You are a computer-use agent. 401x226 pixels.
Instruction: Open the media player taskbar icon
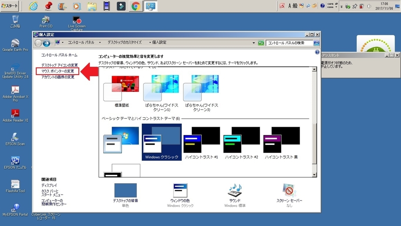pyautogui.click(x=77, y=6)
